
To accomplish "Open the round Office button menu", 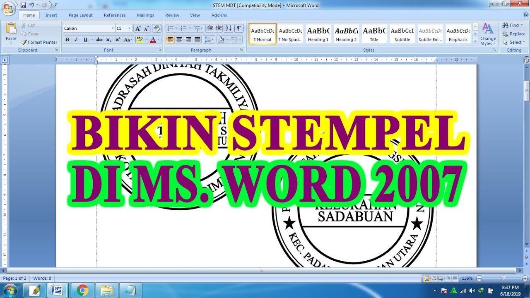I will pyautogui.click(x=8, y=8).
